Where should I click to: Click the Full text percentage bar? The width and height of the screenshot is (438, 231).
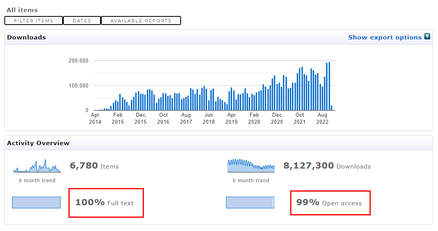[x=36, y=203]
